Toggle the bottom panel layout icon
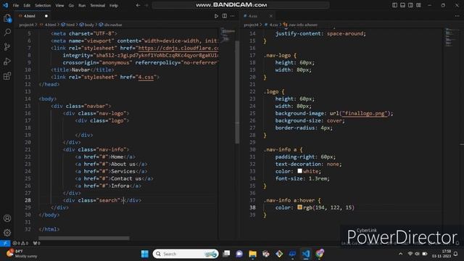464x261 pixels. (403, 5)
